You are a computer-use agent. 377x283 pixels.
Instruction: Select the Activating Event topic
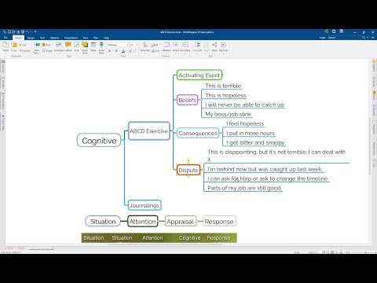click(x=199, y=75)
